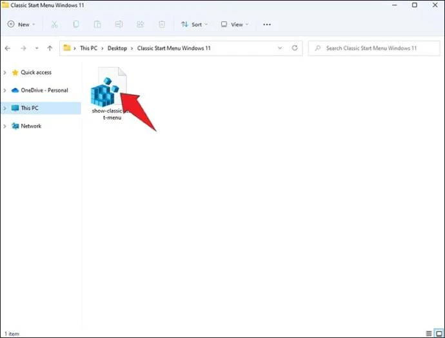Open the View dropdown menu
This screenshot has height=338, width=445.
(235, 25)
